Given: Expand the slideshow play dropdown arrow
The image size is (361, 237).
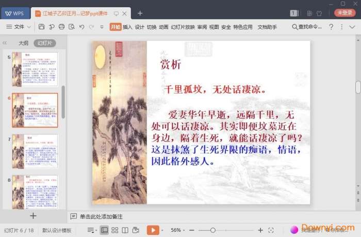Looking at the screenshot, I should pyautogui.click(x=162, y=230).
